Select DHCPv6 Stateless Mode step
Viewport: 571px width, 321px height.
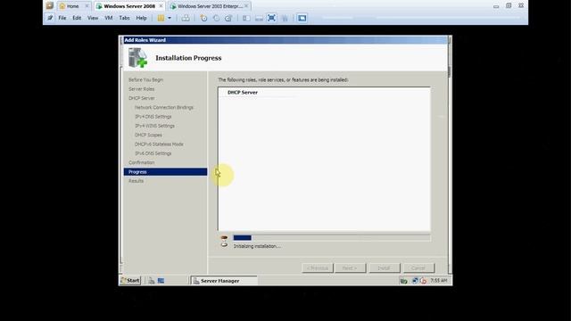(x=159, y=144)
